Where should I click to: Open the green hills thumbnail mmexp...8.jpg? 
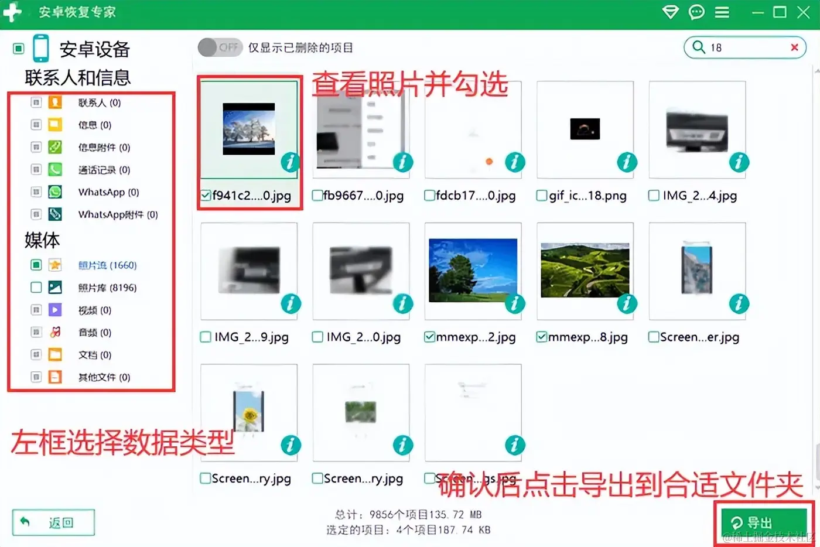click(585, 270)
